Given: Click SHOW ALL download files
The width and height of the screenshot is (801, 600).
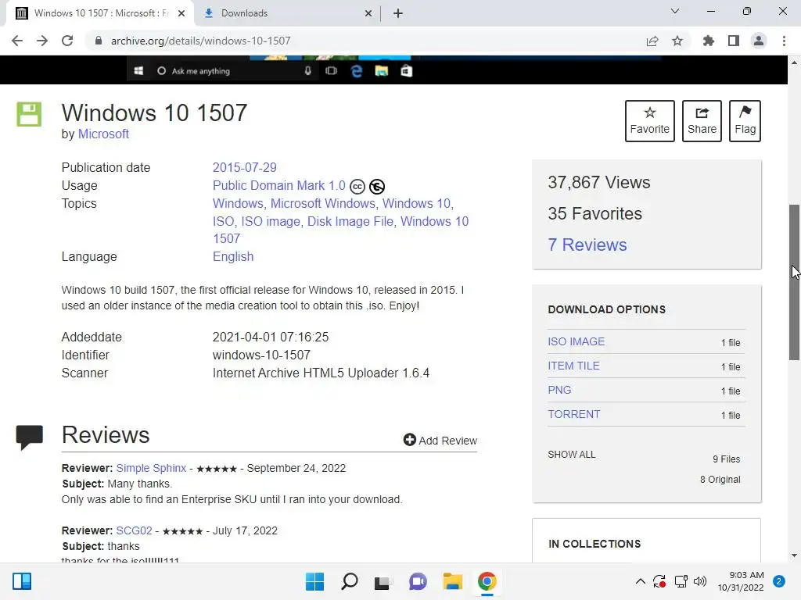Looking at the screenshot, I should (572, 455).
